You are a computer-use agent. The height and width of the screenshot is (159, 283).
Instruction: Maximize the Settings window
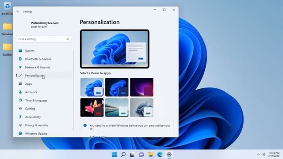coord(164,10)
